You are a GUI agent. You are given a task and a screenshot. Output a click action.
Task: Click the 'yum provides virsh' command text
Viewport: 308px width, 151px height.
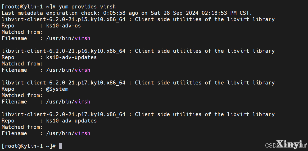click(87, 7)
